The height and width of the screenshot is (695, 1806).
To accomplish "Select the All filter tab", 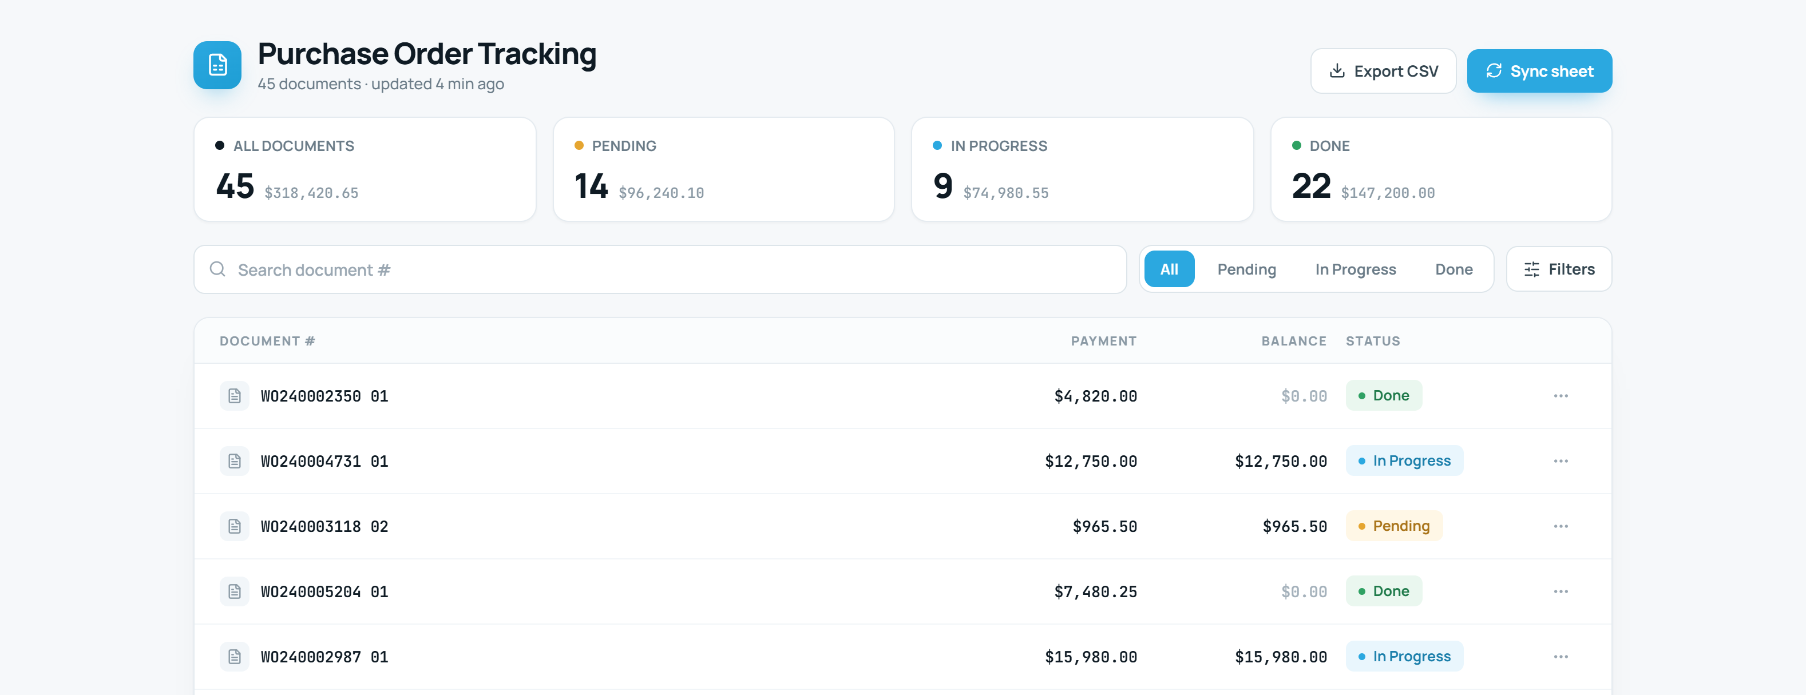I will 1169,269.
